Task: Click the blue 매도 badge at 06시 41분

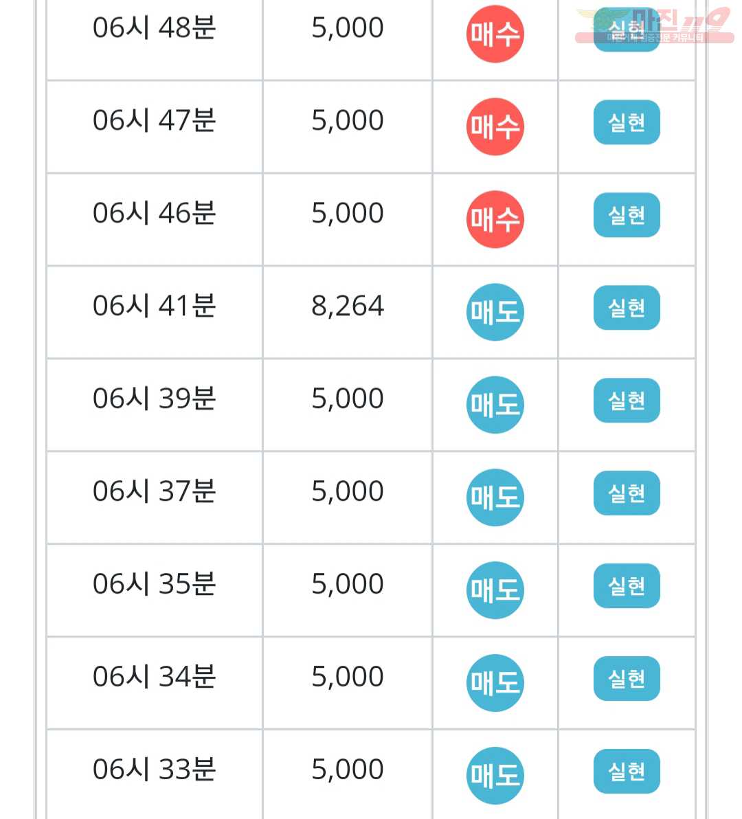Action: click(495, 312)
